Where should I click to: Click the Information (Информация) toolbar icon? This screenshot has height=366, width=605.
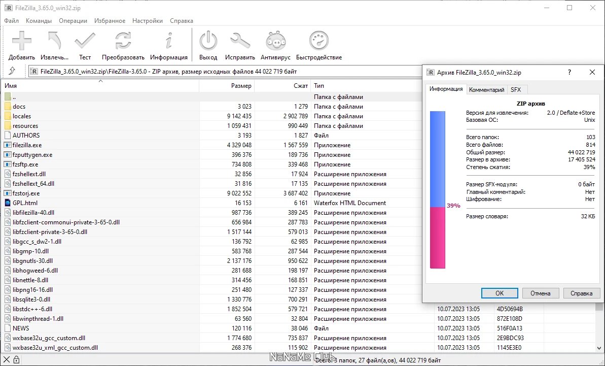pyautogui.click(x=169, y=41)
